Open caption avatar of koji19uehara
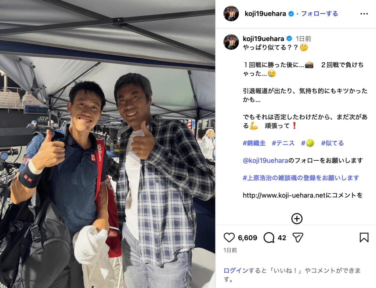 (x=231, y=42)
